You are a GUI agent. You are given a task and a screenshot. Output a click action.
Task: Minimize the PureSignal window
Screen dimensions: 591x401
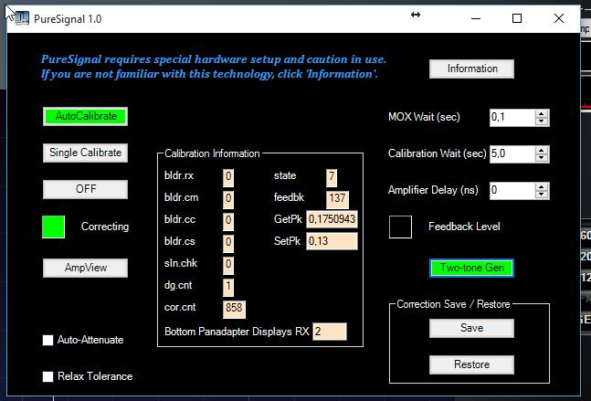(x=476, y=18)
